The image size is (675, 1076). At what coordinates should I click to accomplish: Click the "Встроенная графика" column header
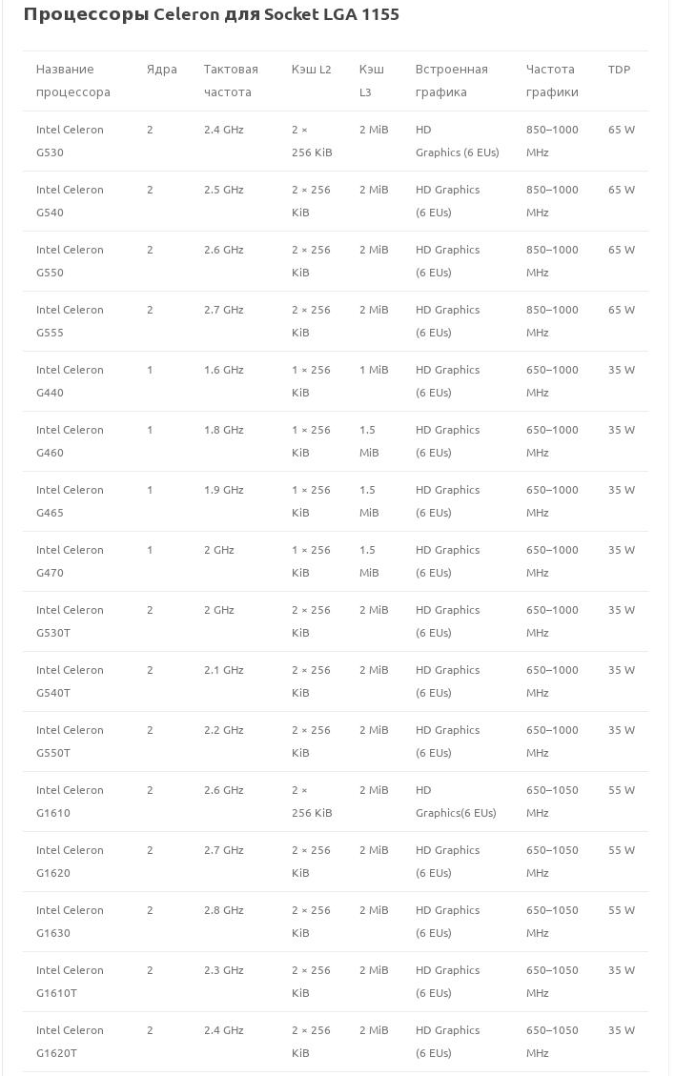451,81
